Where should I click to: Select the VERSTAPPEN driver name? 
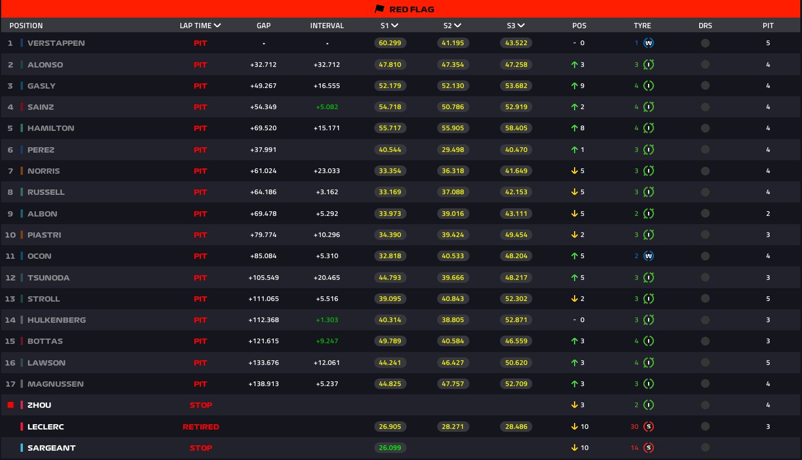click(56, 43)
